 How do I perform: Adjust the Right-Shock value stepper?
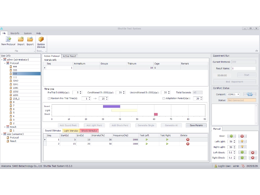[234, 158]
